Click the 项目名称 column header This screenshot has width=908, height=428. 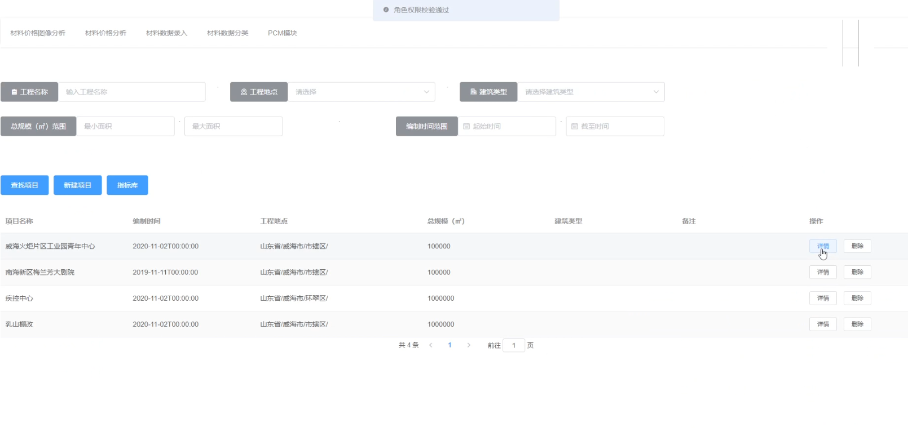tap(19, 221)
